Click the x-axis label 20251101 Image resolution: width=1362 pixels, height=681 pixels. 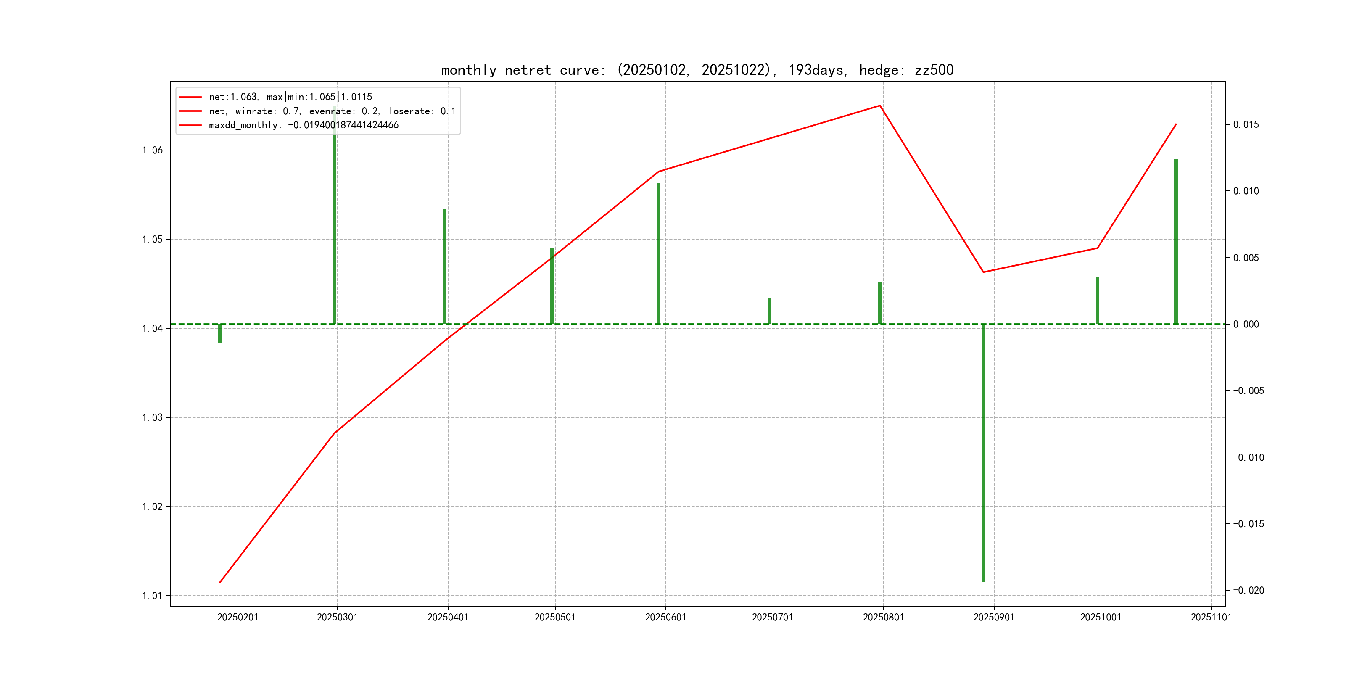tap(1211, 617)
